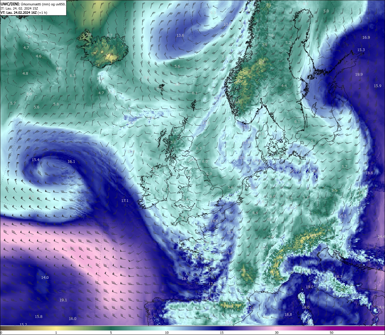The image size is (385, 335).
Task: Click the 14.6 map value
Action: point(214,221)
